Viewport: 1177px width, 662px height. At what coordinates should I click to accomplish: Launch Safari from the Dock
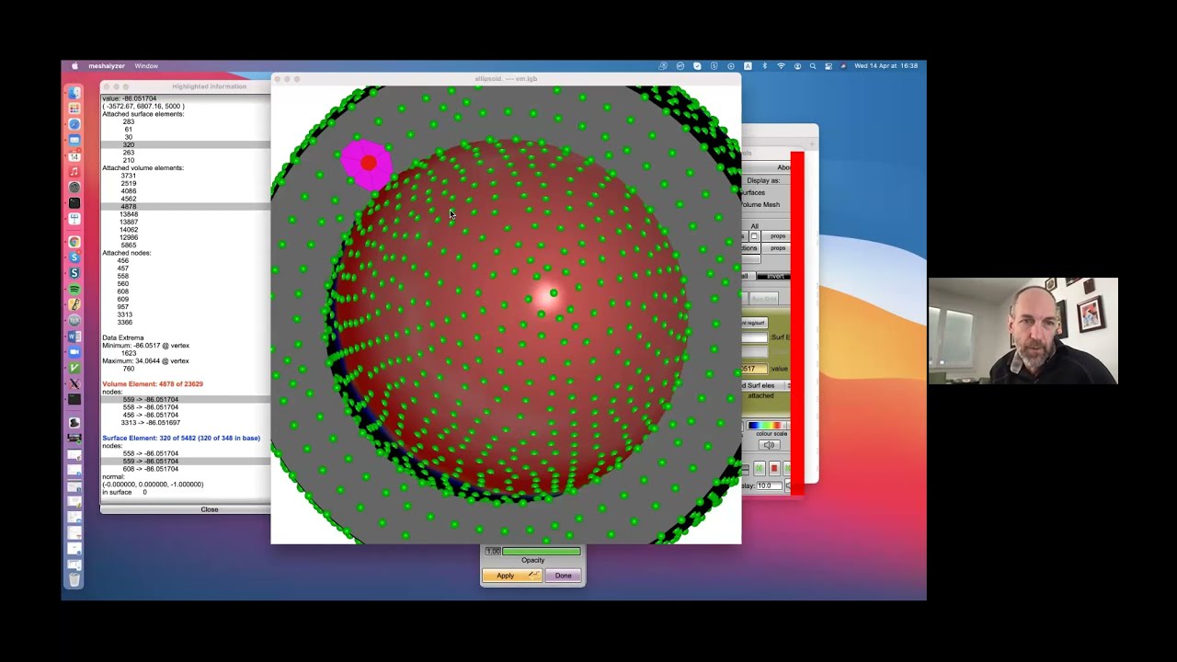[x=74, y=124]
